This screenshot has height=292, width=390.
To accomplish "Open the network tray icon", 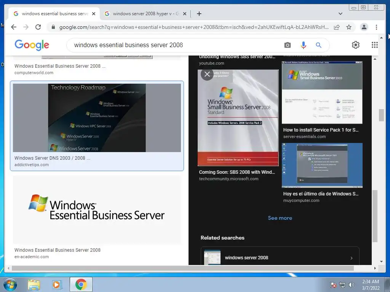I will click(342, 285).
